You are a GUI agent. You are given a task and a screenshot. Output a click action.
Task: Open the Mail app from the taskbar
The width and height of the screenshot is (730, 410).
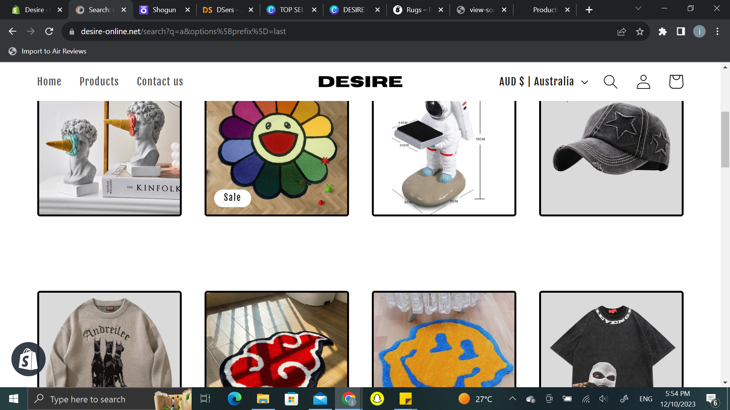coord(320,399)
